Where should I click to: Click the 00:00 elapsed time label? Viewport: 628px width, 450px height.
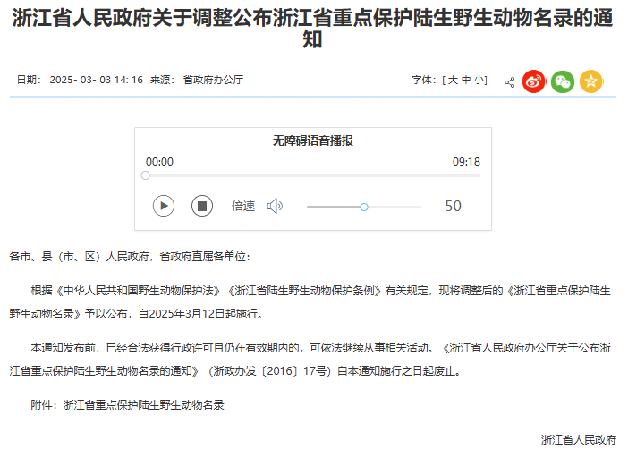click(x=159, y=162)
